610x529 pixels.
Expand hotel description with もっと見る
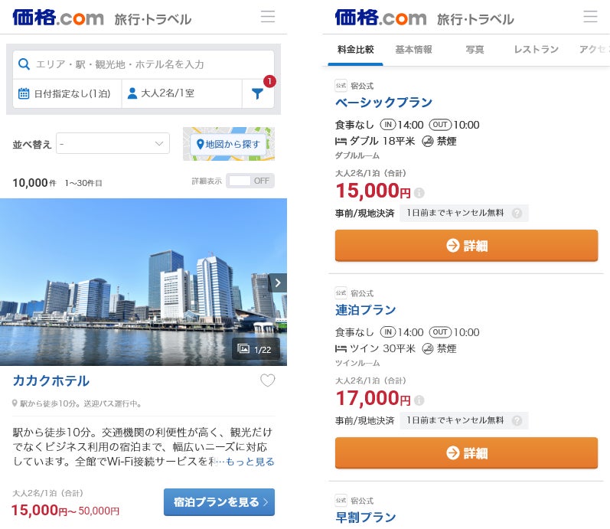click(x=250, y=462)
